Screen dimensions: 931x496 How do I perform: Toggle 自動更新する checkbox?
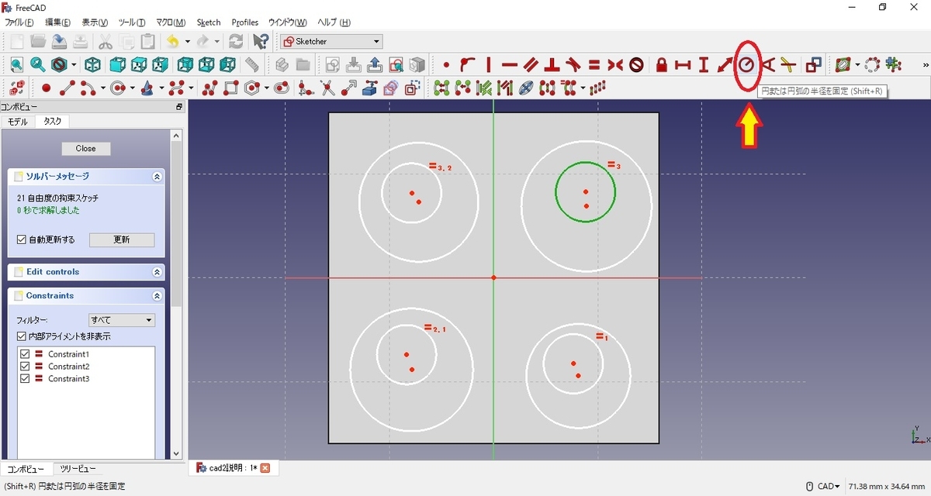(22, 240)
